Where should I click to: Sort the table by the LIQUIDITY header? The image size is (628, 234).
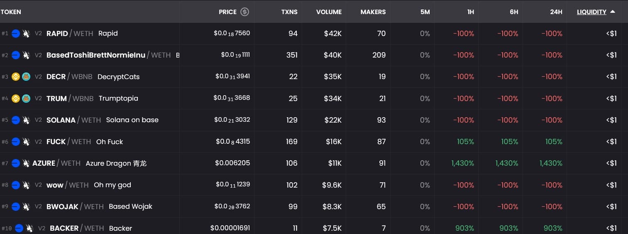point(591,12)
